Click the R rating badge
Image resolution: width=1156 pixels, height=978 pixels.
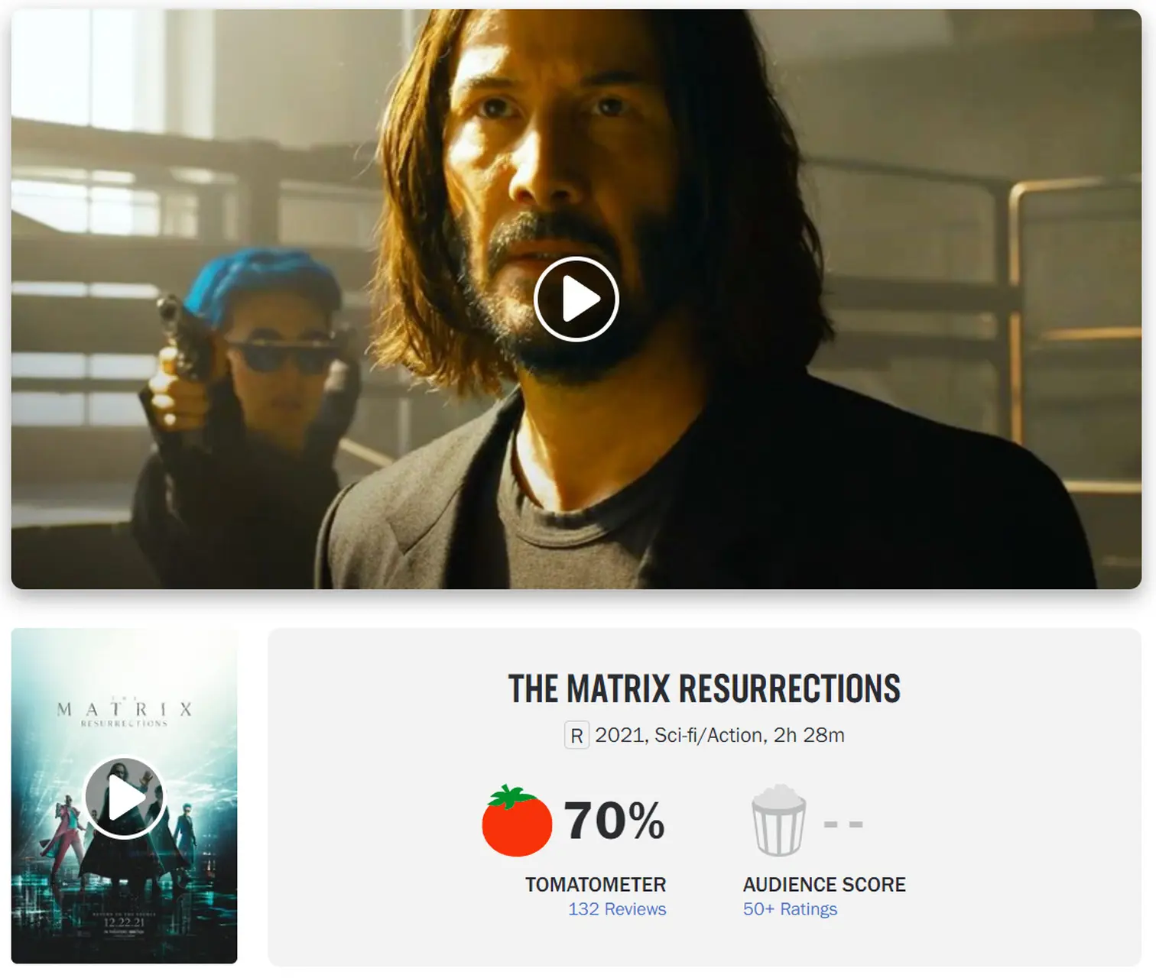click(x=576, y=736)
